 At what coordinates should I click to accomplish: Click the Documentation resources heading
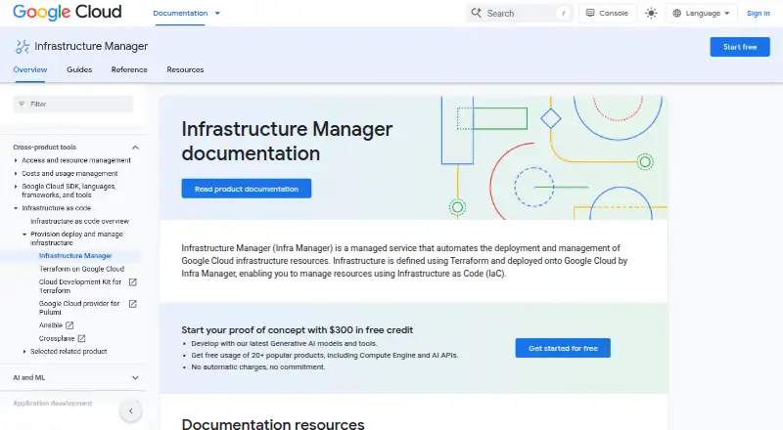[273, 423]
